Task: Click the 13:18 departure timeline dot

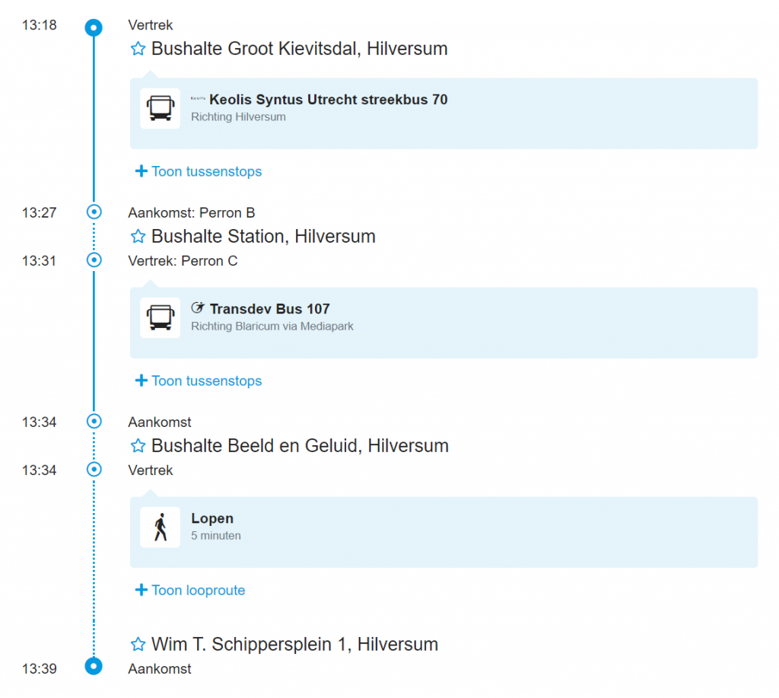Action: [x=94, y=28]
